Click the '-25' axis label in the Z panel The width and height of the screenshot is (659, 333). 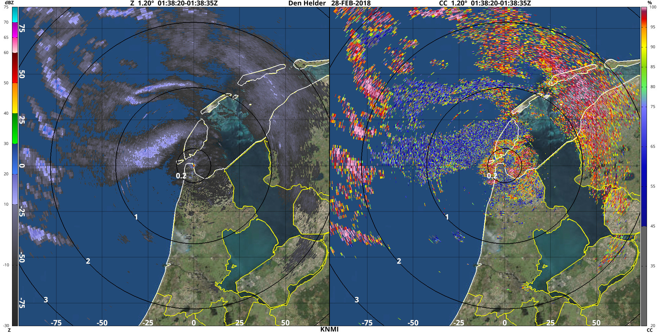[148, 323]
